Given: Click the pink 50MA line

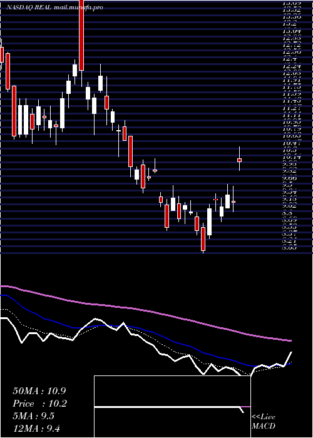Looking at the screenshot, I should pyautogui.click(x=145, y=310).
